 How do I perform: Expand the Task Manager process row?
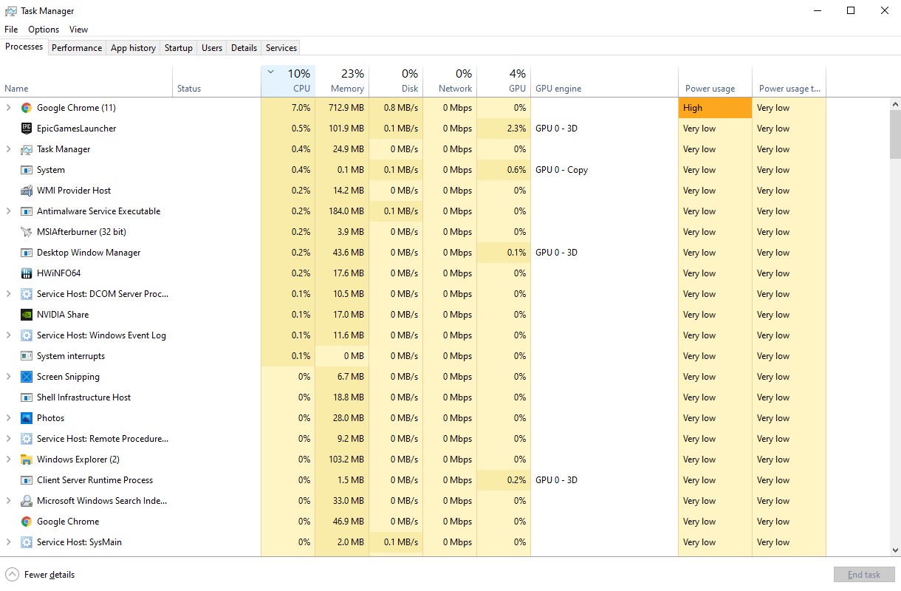point(9,149)
